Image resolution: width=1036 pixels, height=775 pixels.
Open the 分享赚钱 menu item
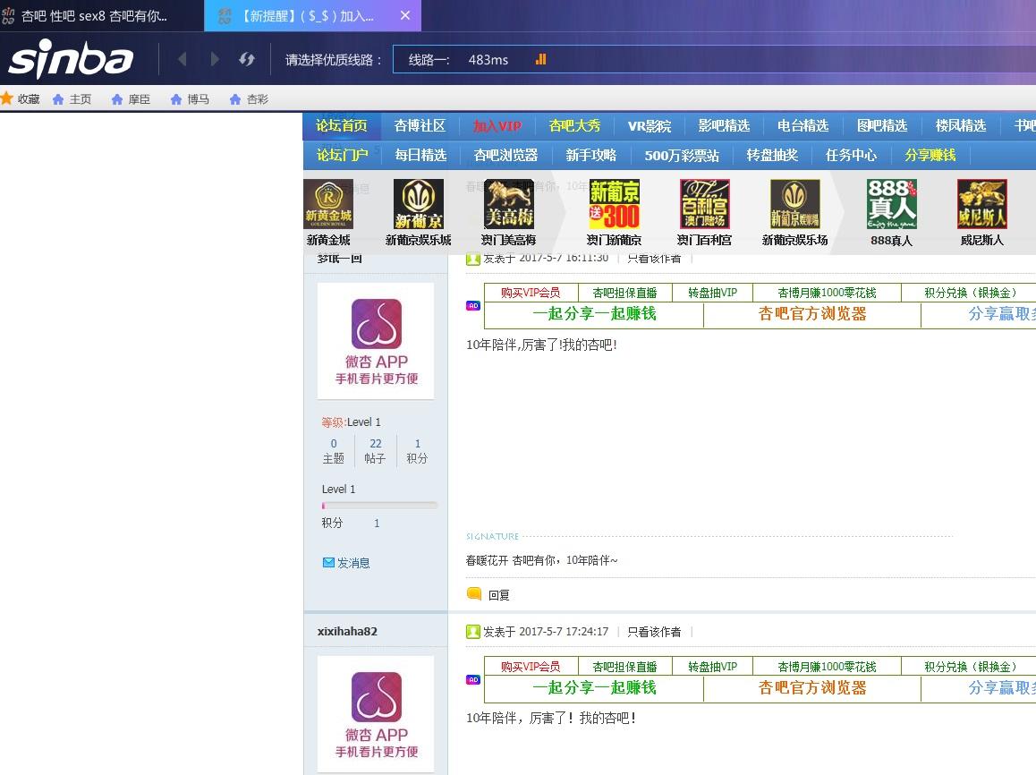930,155
